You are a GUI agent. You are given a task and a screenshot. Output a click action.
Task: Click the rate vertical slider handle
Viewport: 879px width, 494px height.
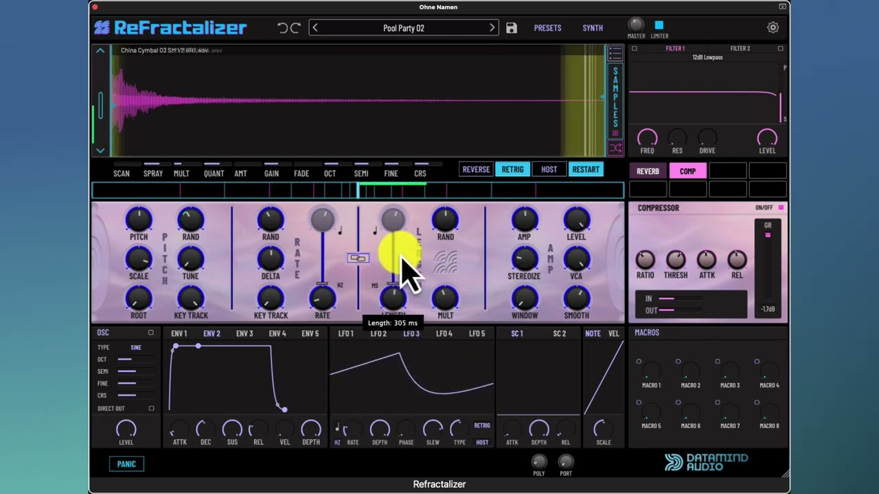pos(322,283)
